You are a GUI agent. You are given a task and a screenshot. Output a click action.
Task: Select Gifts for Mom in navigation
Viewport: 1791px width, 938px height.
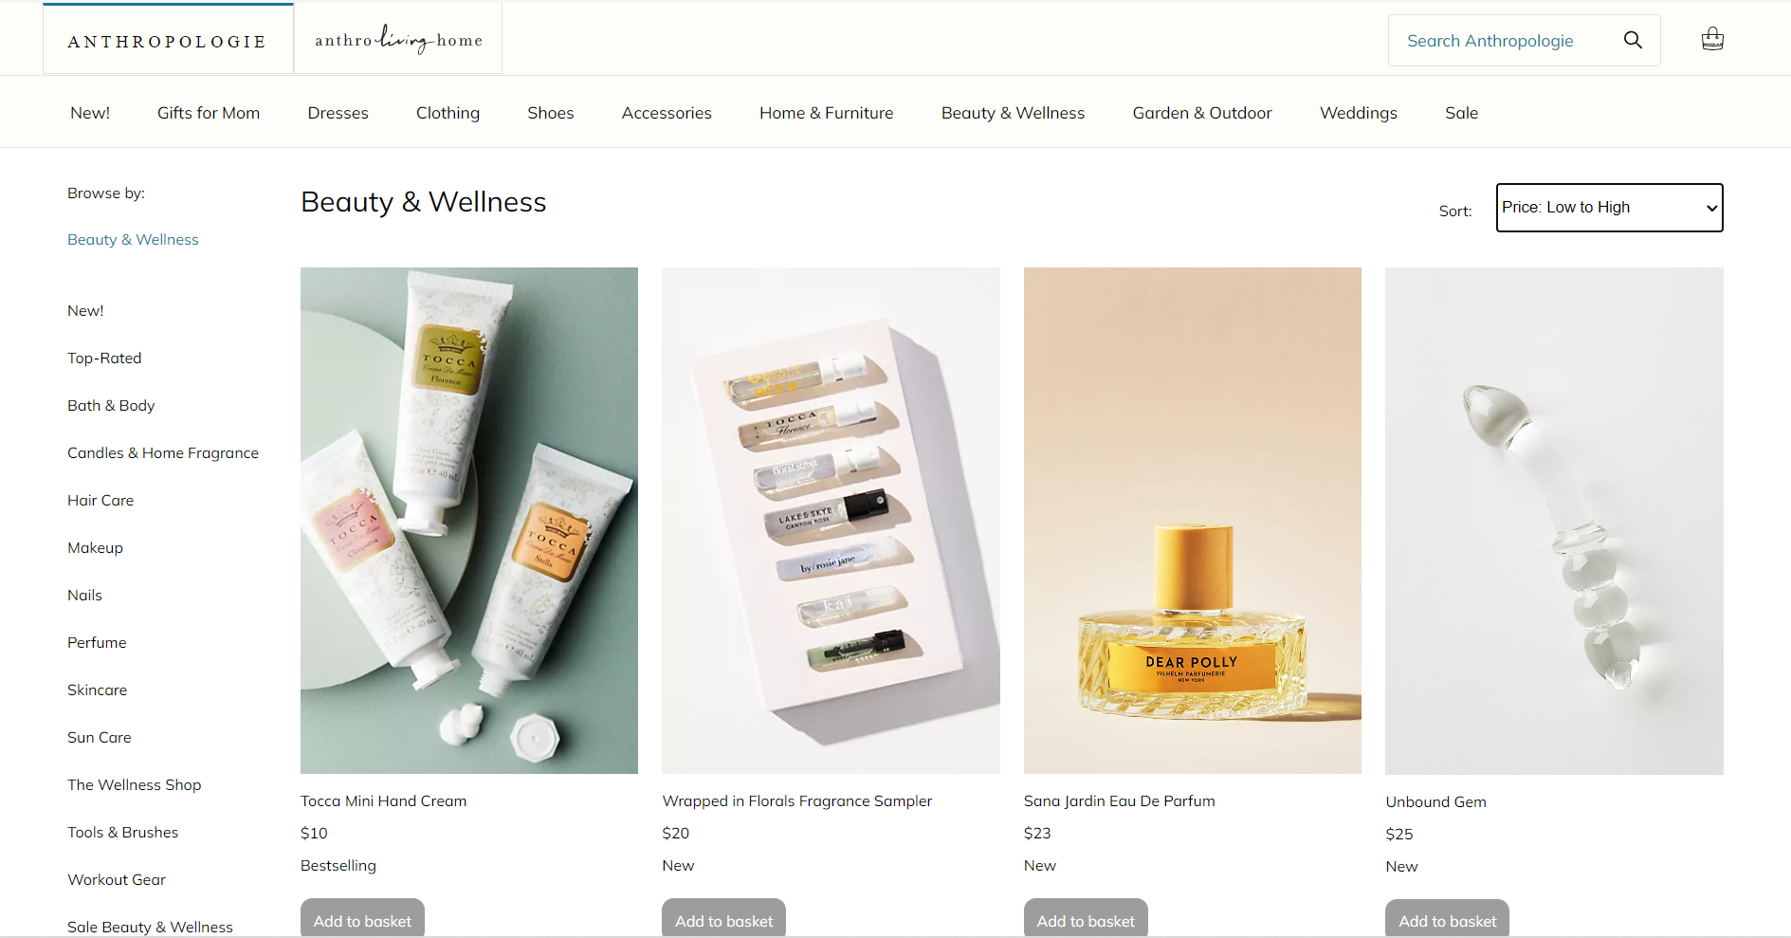209,113
